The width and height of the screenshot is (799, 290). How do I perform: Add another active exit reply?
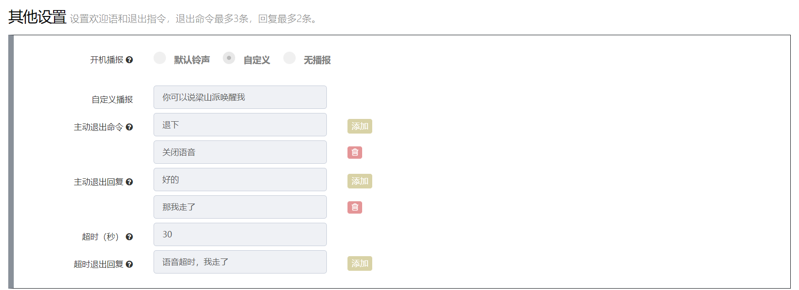coord(359,181)
